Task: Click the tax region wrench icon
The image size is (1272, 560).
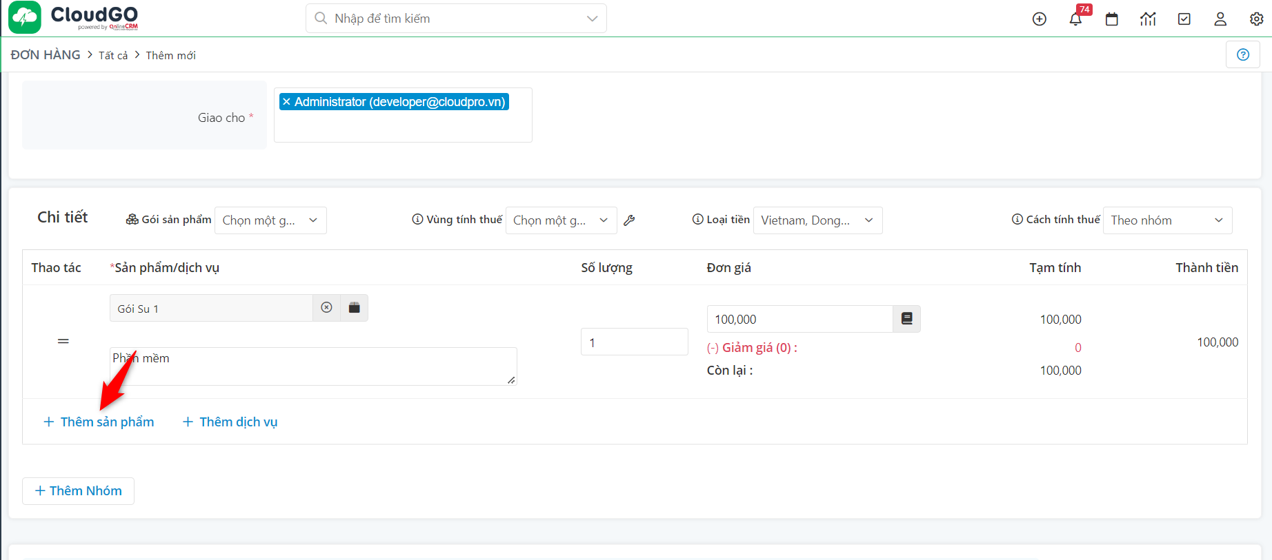Action: (629, 220)
